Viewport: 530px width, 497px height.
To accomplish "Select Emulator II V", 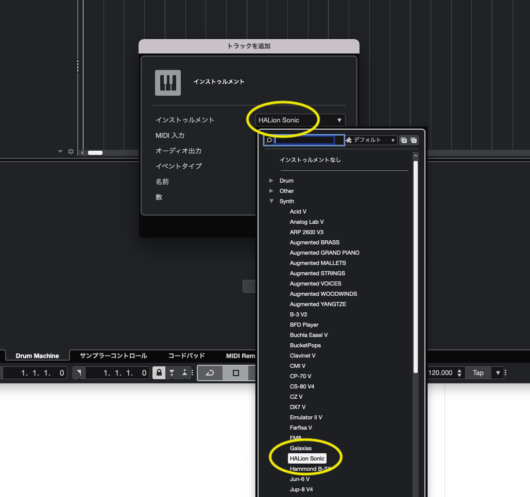I will (x=306, y=418).
